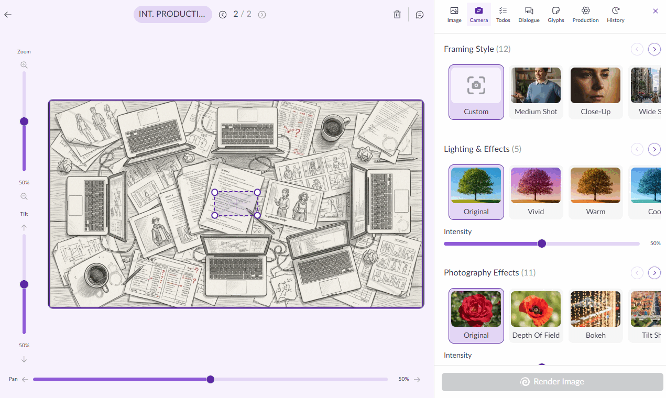
Task: Click the tilt up arrow
Action: (24, 227)
